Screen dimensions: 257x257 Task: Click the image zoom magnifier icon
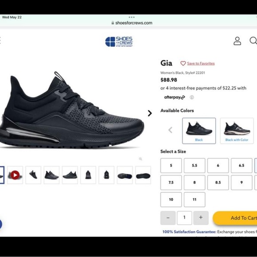pos(140,159)
